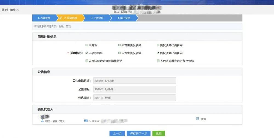Image resolution: width=274 pixels, height=138 pixels.
Task: Click the 公告信息 section header
Action: 44,72
